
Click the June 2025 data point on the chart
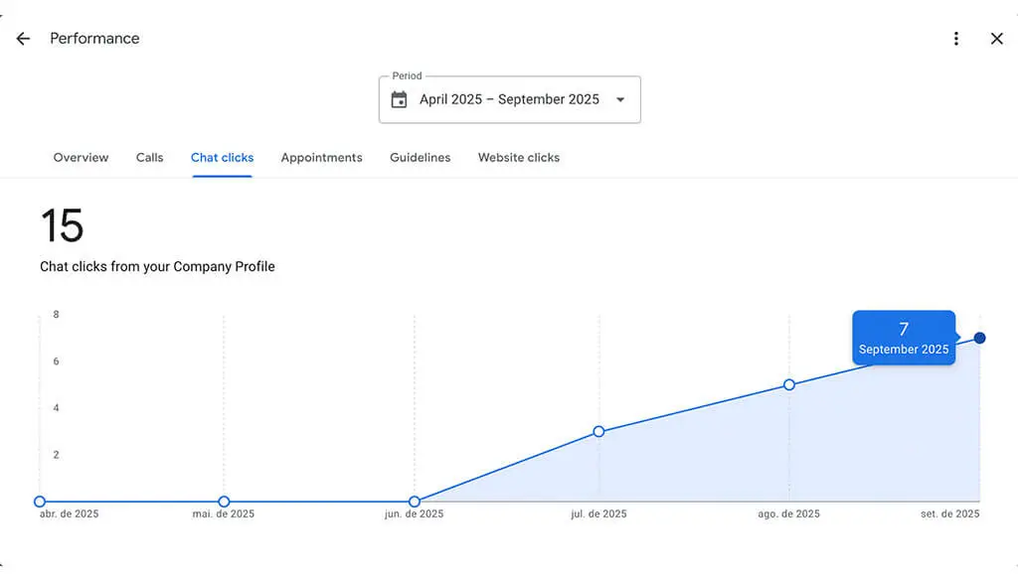pos(414,502)
